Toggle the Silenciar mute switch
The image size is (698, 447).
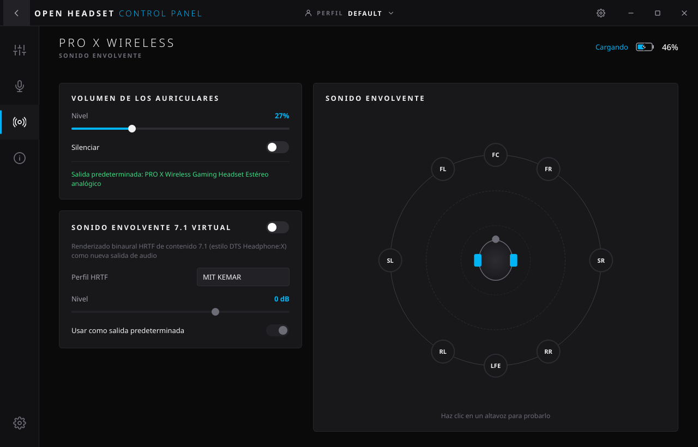[x=278, y=147]
